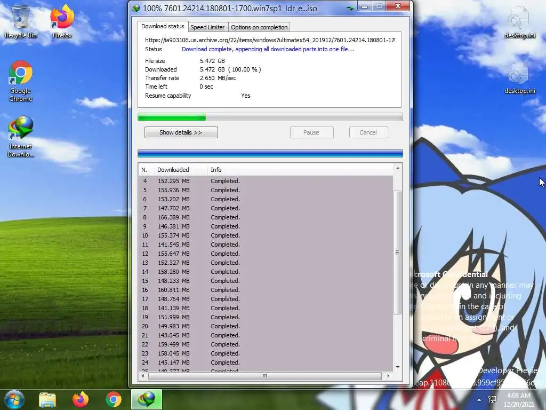Select row 22 with 159.499 MB
Image resolution: width=546 pixels, height=410 pixels.
(x=266, y=344)
